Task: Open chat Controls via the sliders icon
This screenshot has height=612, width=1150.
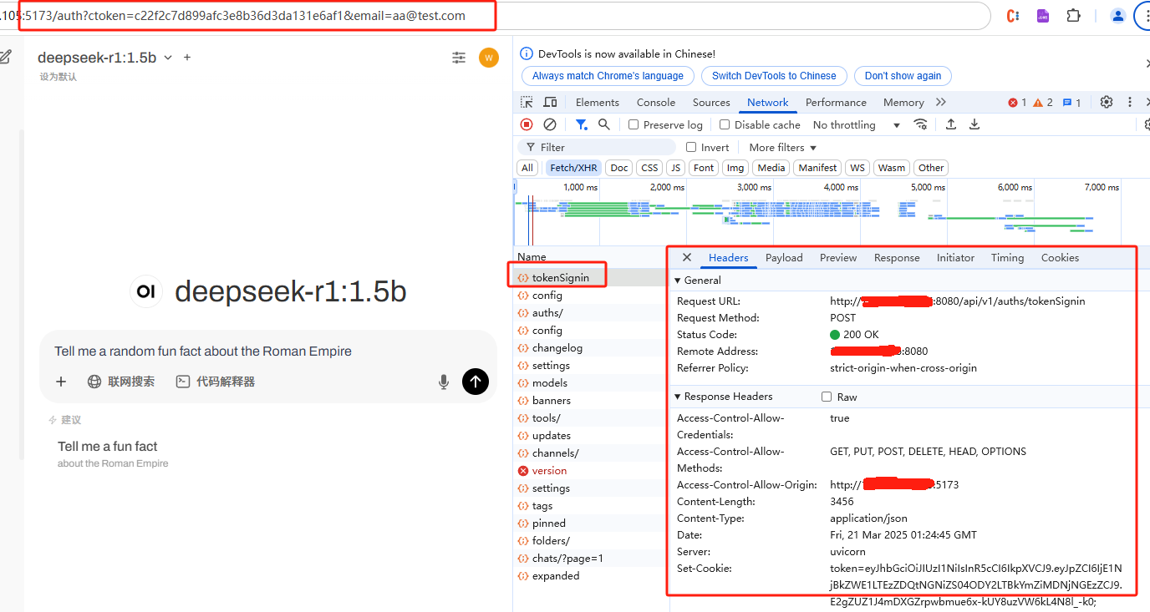Action: 458,58
